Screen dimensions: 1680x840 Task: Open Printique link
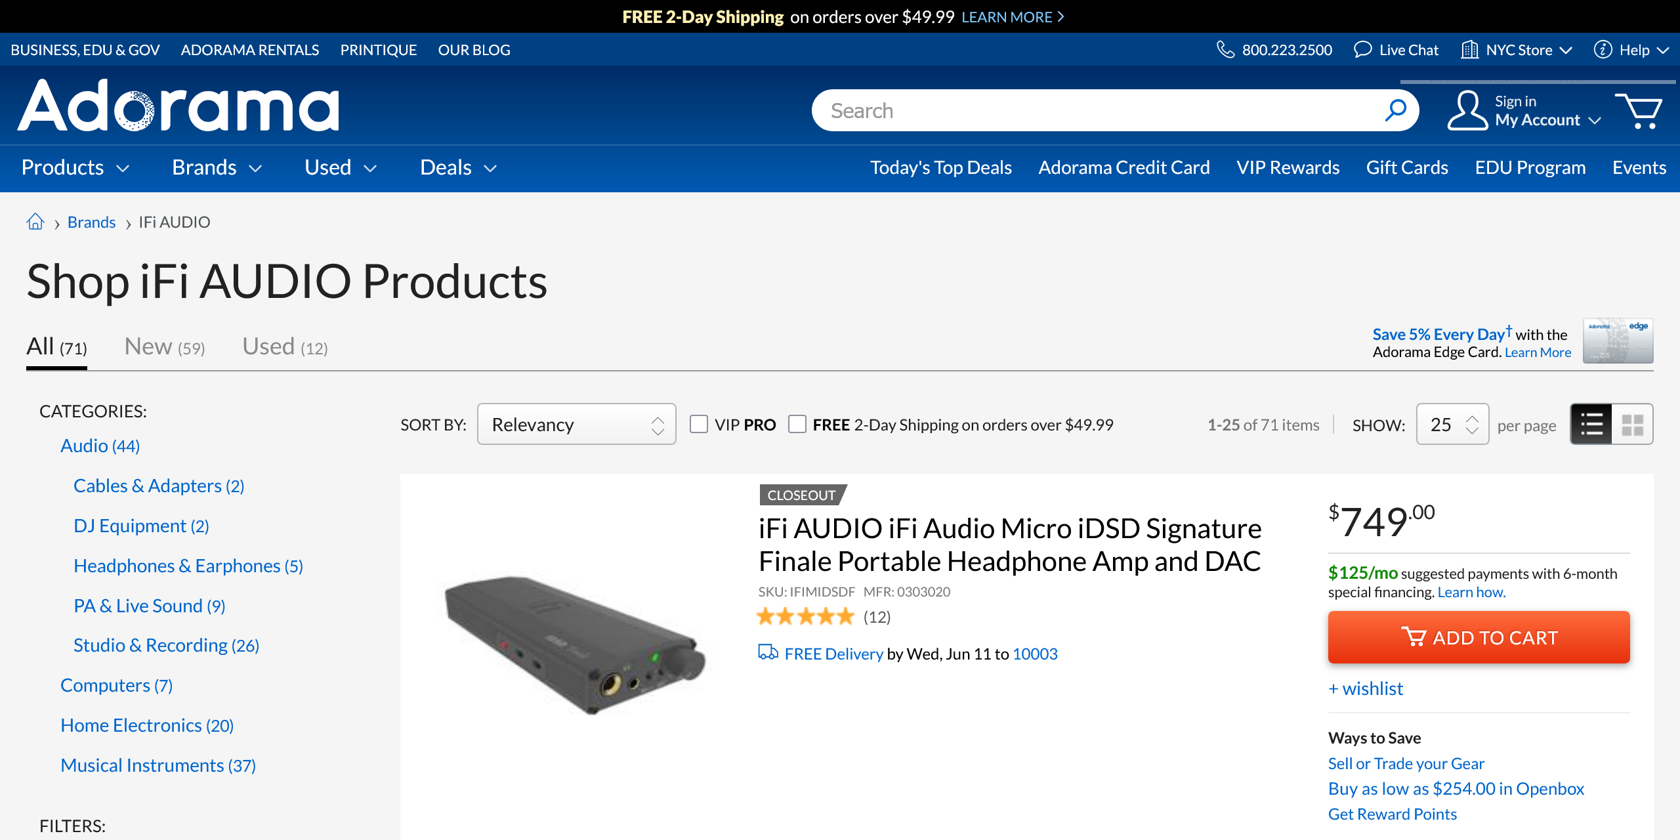point(379,50)
